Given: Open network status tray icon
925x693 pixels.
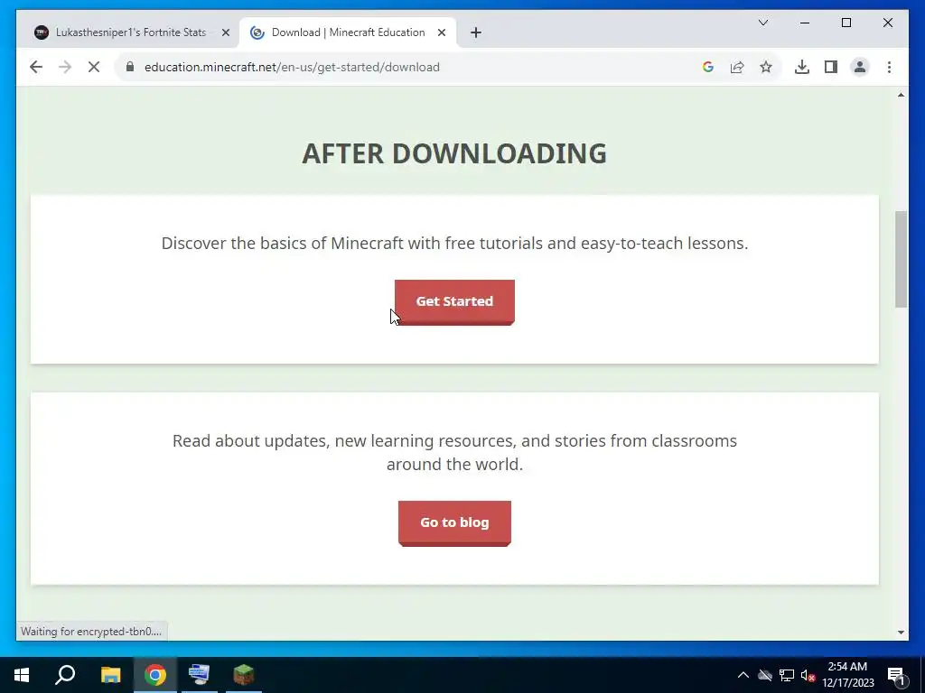Looking at the screenshot, I should point(787,675).
